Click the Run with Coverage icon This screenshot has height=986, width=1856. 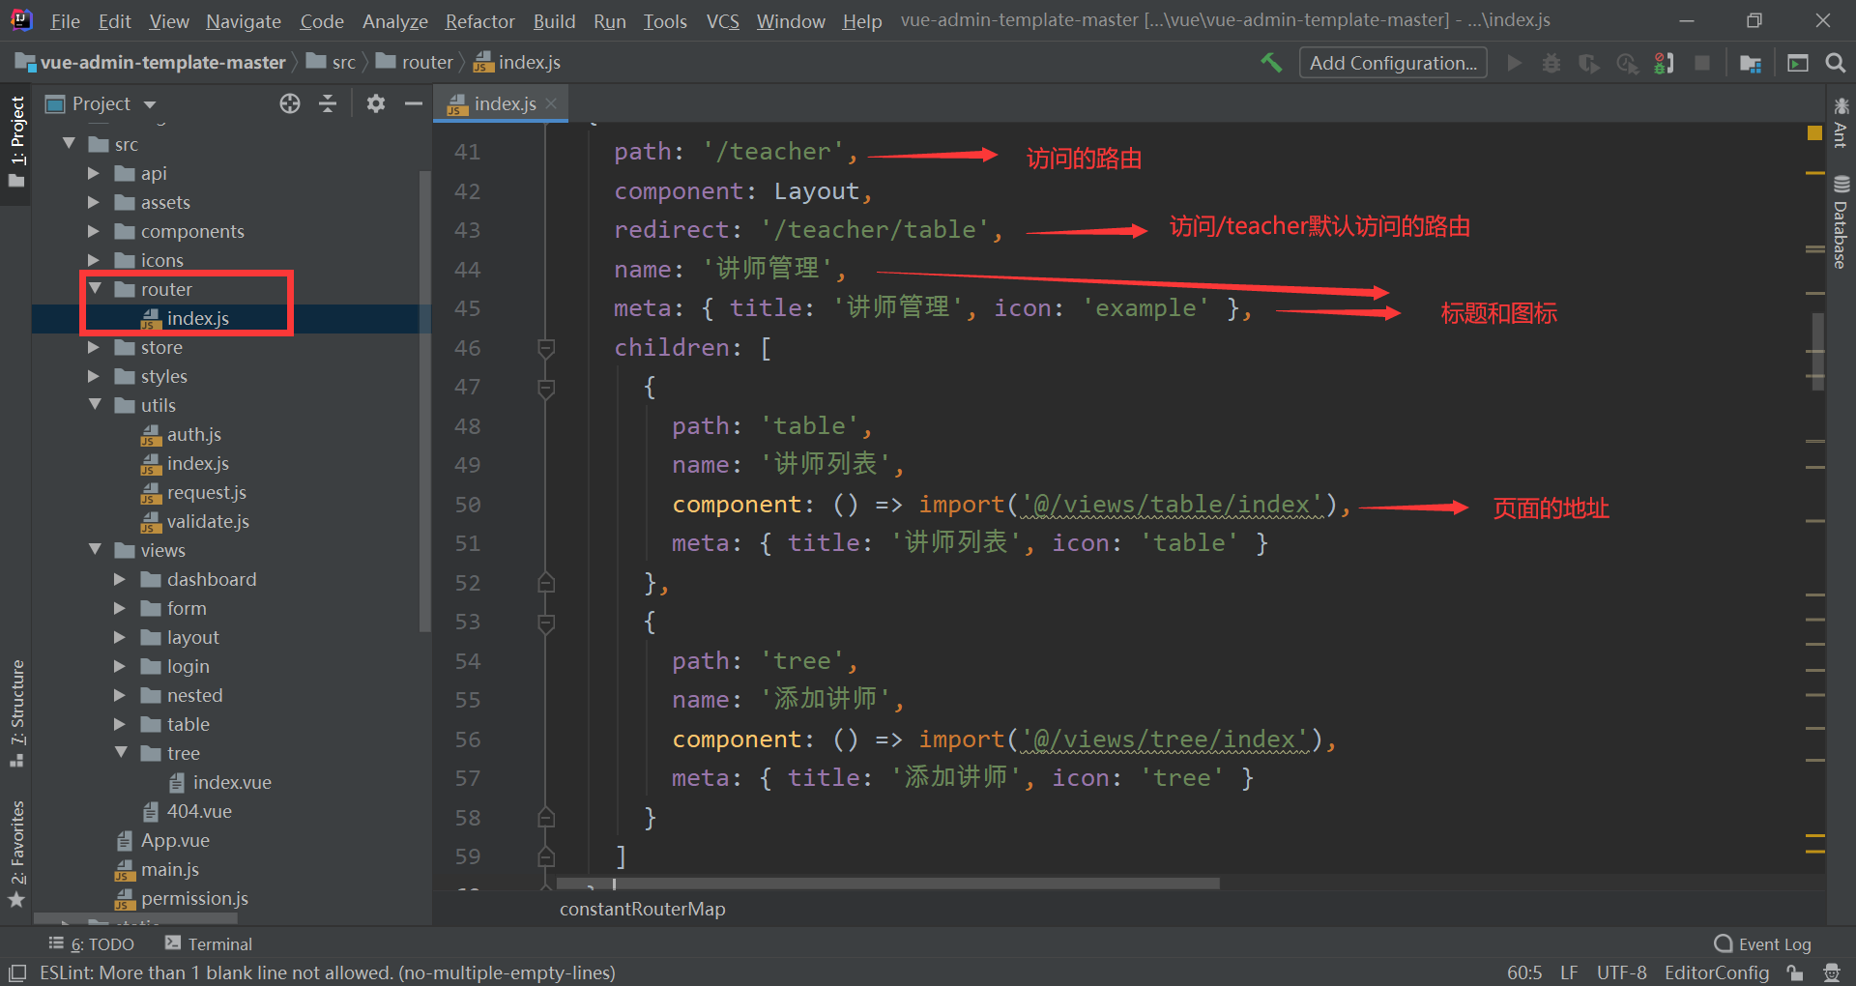coord(1589,63)
